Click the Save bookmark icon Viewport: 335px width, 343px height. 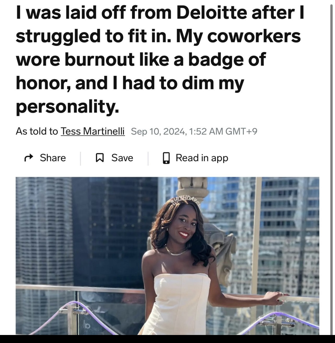point(100,158)
